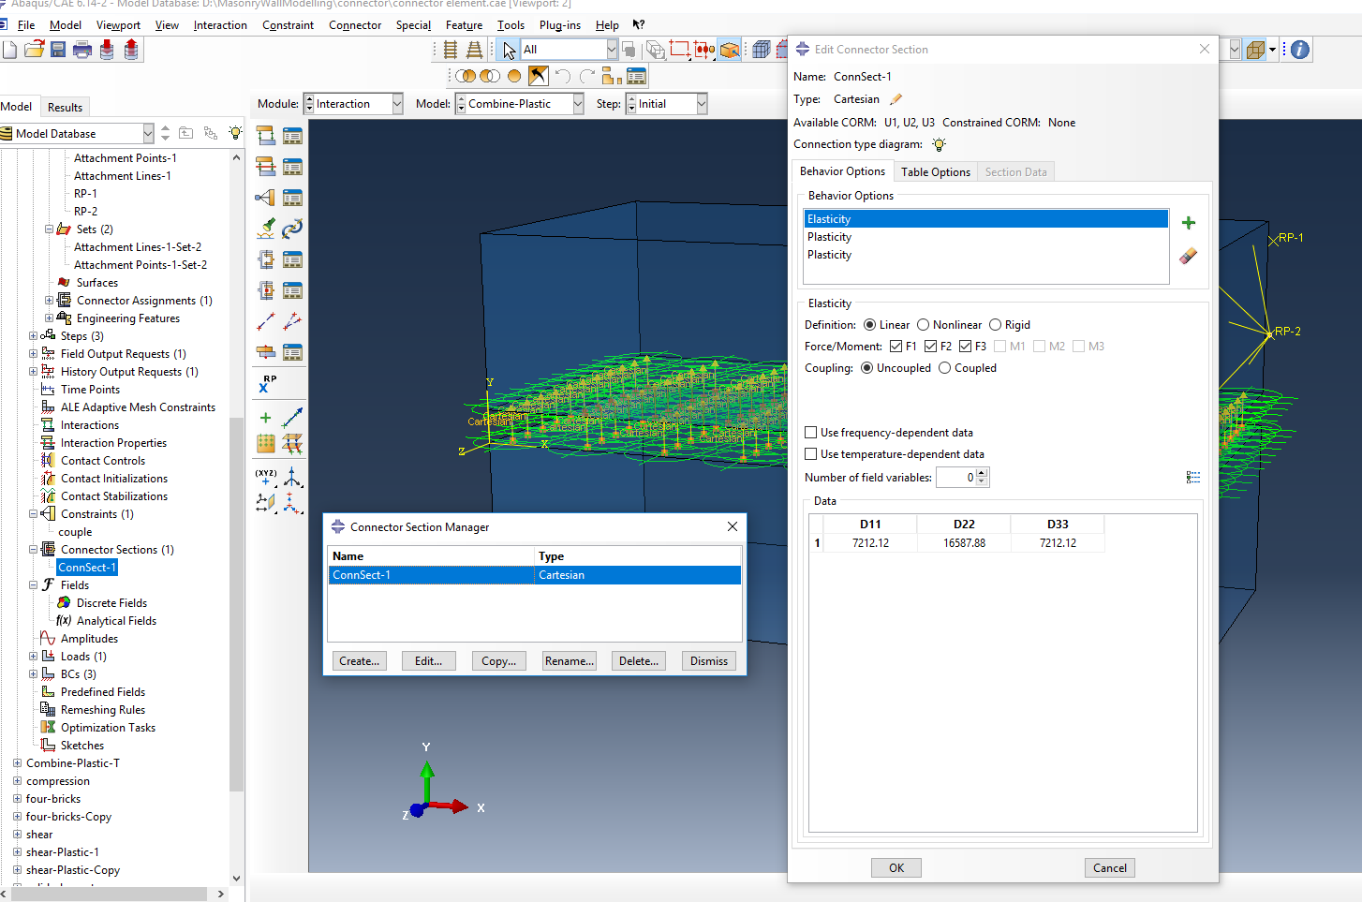
Task: Uncheck the F2 force checkbox
Action: coord(930,347)
